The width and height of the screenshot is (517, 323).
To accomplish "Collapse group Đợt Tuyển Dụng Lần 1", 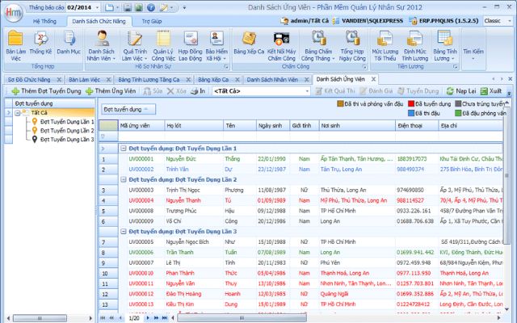I will coord(124,149).
